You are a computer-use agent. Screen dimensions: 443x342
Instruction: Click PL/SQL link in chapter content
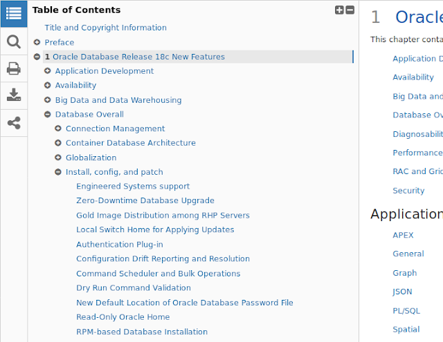pos(406,311)
